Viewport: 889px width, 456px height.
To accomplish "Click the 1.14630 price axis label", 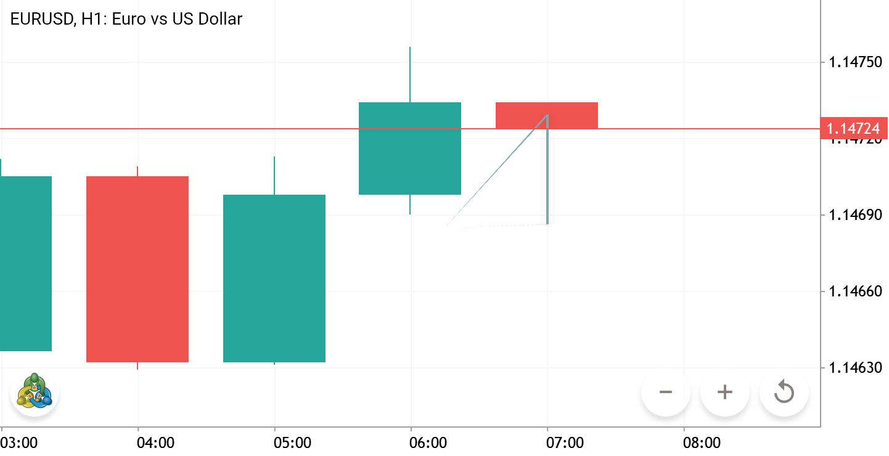I will [x=854, y=368].
